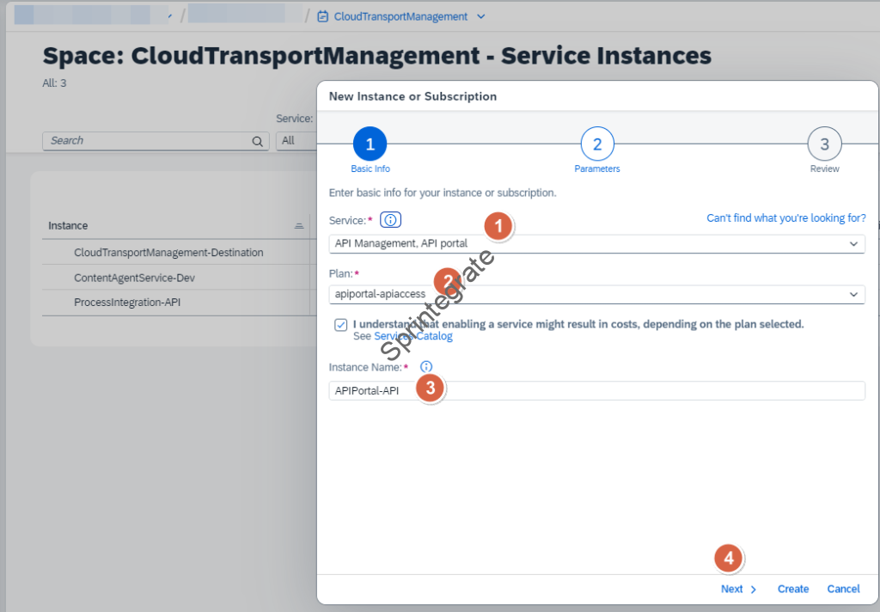The height and width of the screenshot is (612, 880).
Task: Click the Review step circle
Action: pos(824,144)
